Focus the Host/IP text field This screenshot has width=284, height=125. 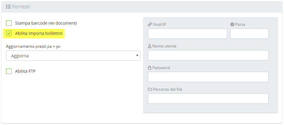coord(187,34)
